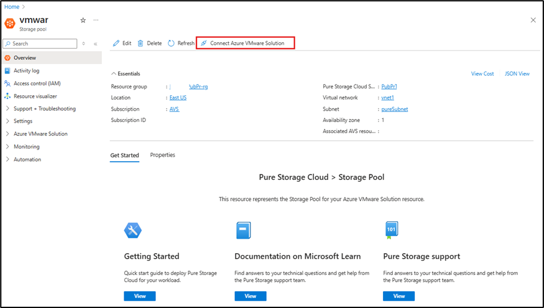The image size is (544, 308).
Task: Click the Pure Storage Cloud > Storage Pool heading
Action: click(x=321, y=177)
